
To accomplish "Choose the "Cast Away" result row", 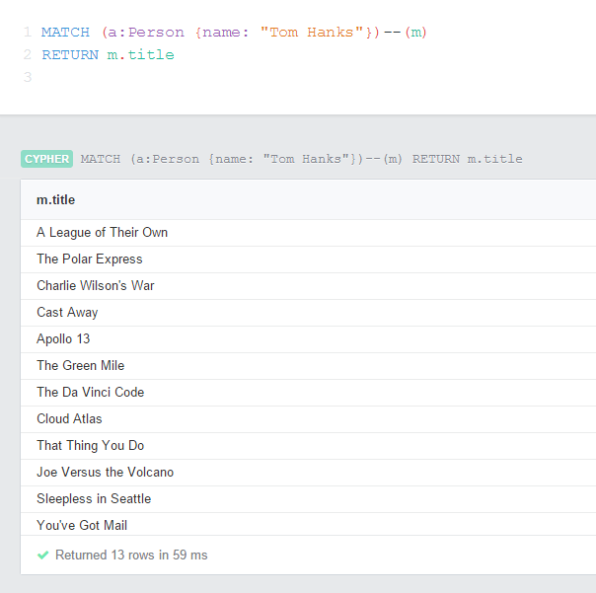I will pos(67,313).
